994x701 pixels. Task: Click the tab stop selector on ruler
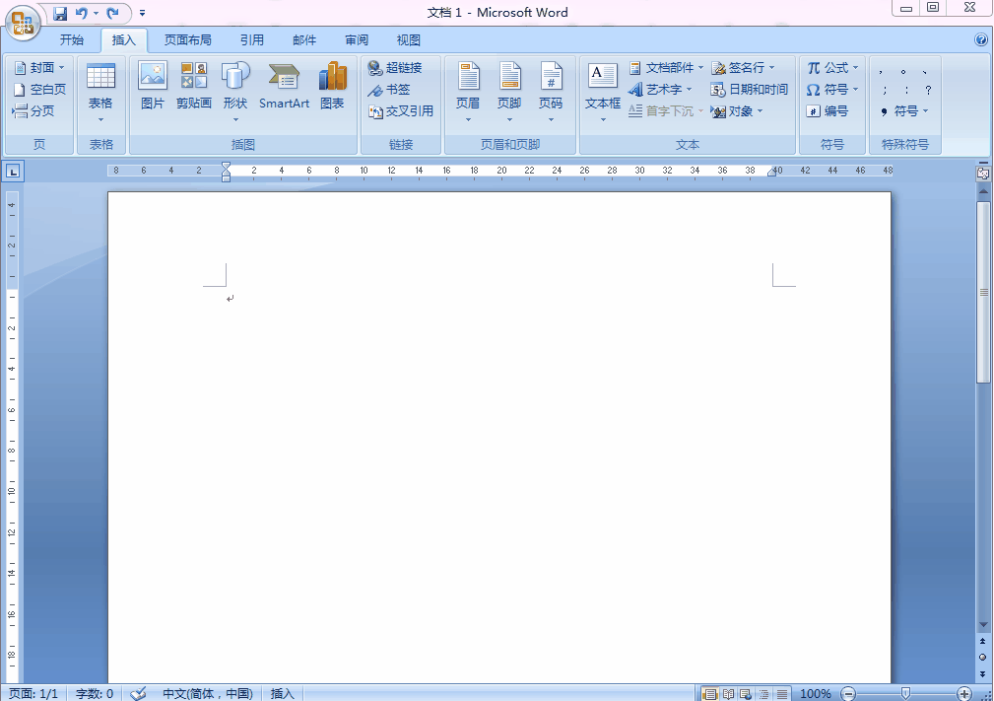click(14, 172)
